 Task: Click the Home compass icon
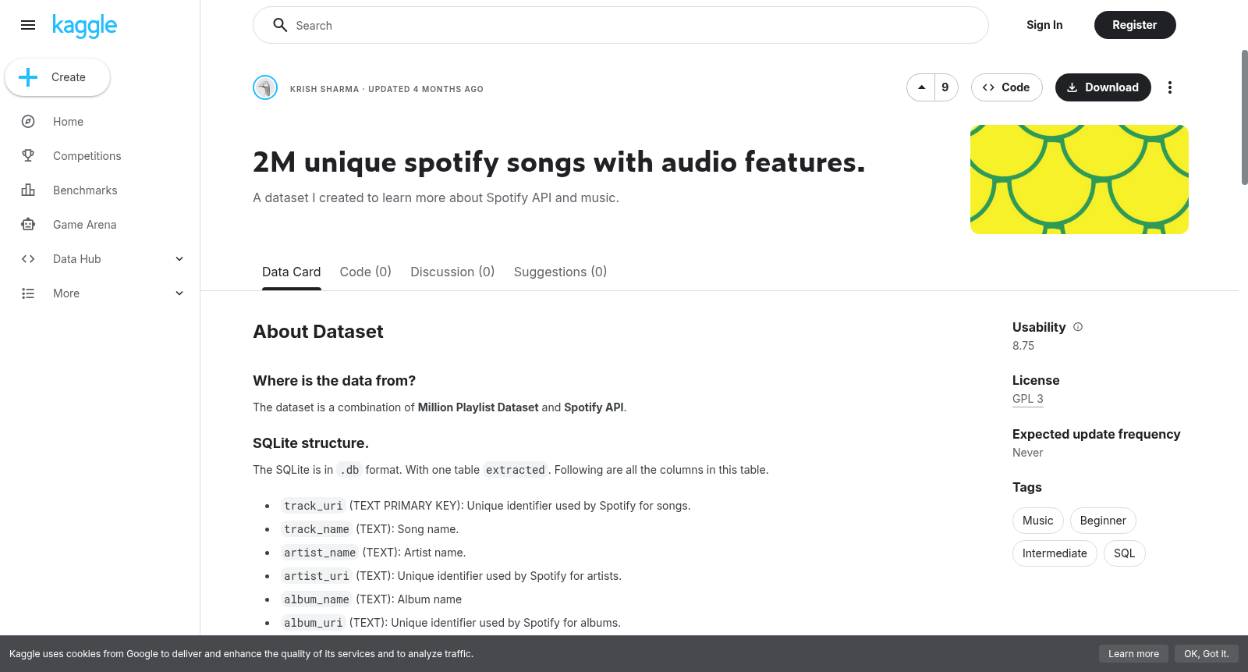[x=28, y=122]
